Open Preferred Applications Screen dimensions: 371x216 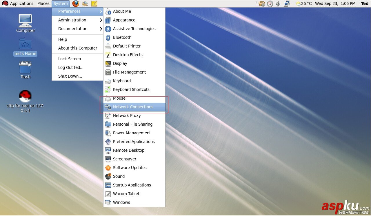[134, 142]
